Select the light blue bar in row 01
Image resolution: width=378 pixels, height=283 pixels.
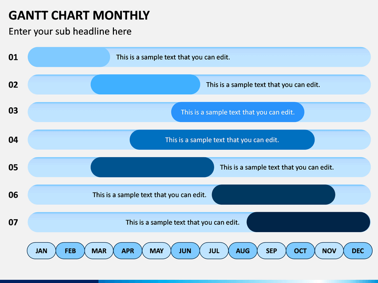pyautogui.click(x=69, y=57)
